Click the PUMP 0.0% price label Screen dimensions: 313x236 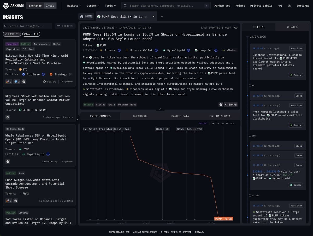pos(223,219)
